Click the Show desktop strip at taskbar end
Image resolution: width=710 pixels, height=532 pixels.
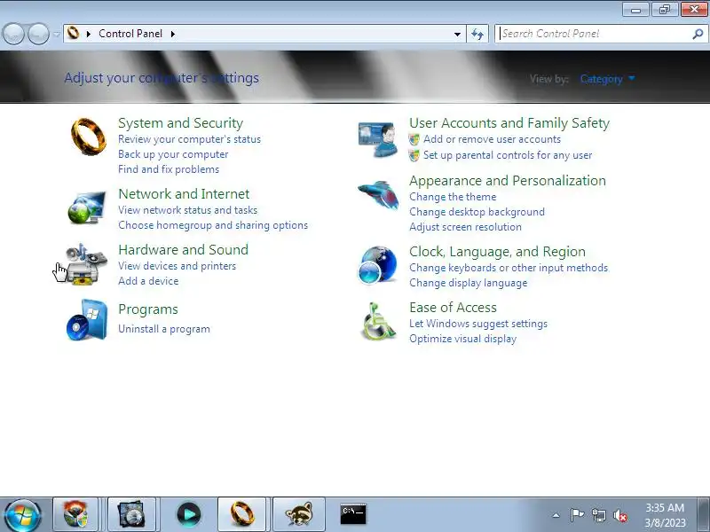pyautogui.click(x=705, y=514)
